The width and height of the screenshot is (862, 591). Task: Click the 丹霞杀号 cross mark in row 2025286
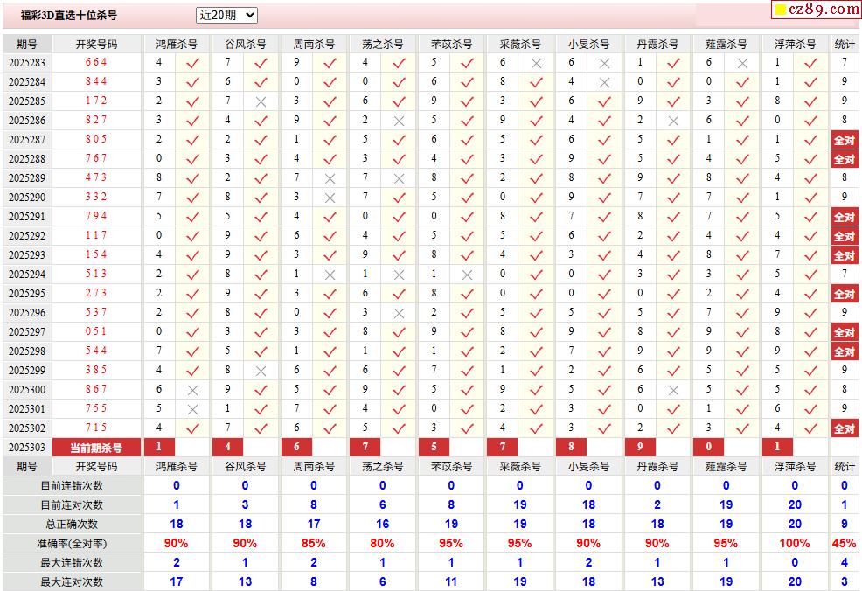point(673,121)
